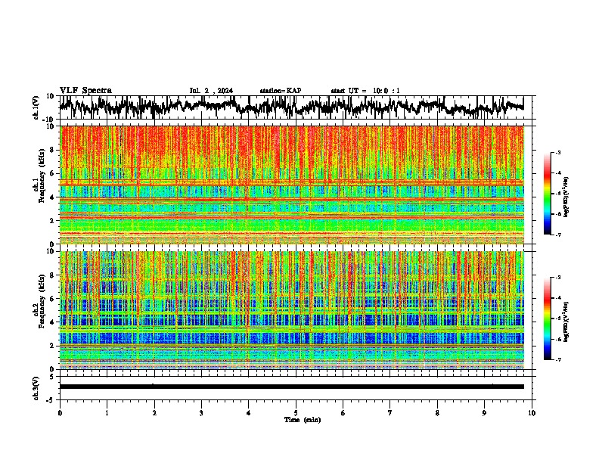
Task: Click the ch.3(V) axis label
Action: tap(36, 388)
